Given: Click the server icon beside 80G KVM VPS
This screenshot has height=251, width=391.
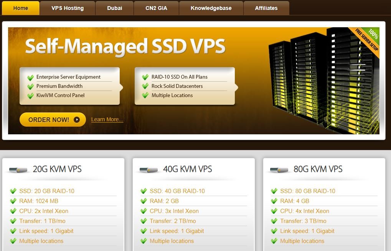Looking at the screenshot, I should [279, 170].
